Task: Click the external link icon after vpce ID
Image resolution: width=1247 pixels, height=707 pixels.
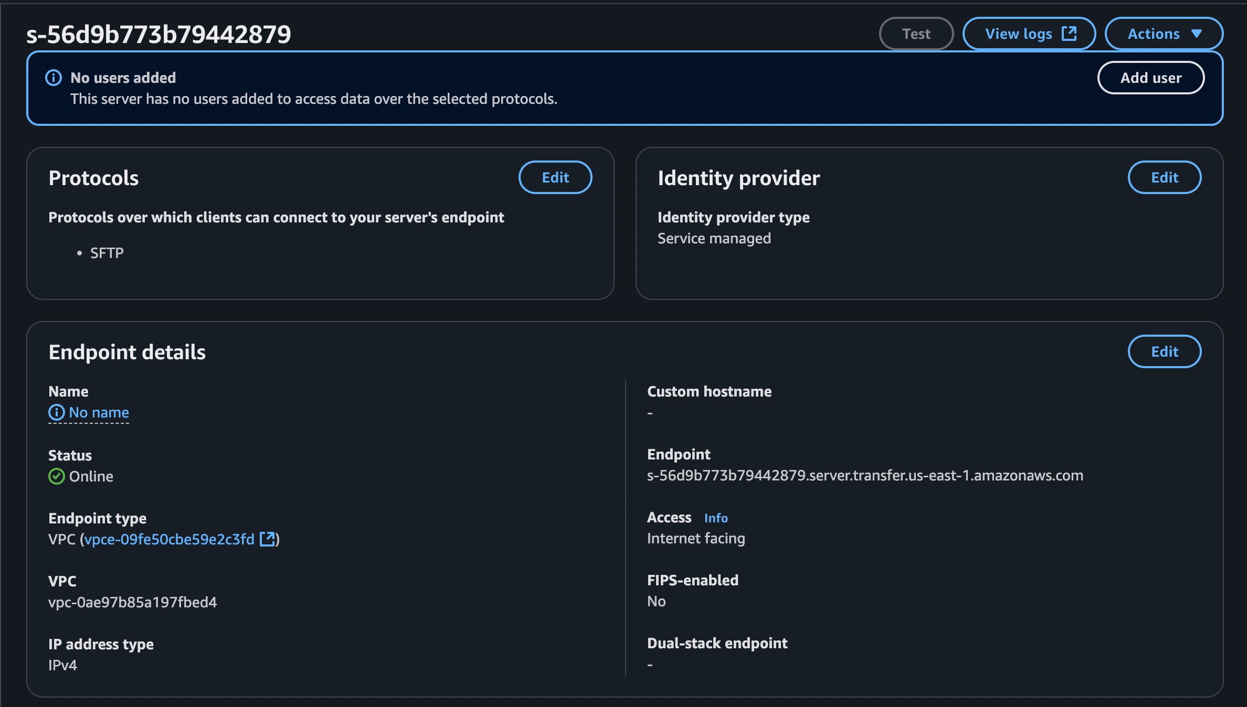Action: coord(268,539)
